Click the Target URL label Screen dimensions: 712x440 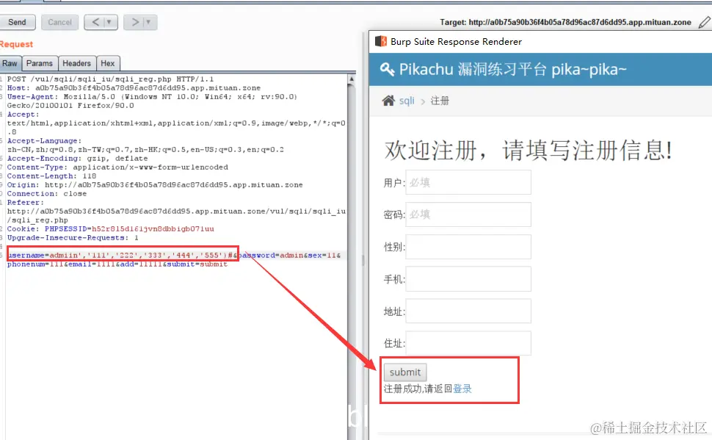point(565,22)
